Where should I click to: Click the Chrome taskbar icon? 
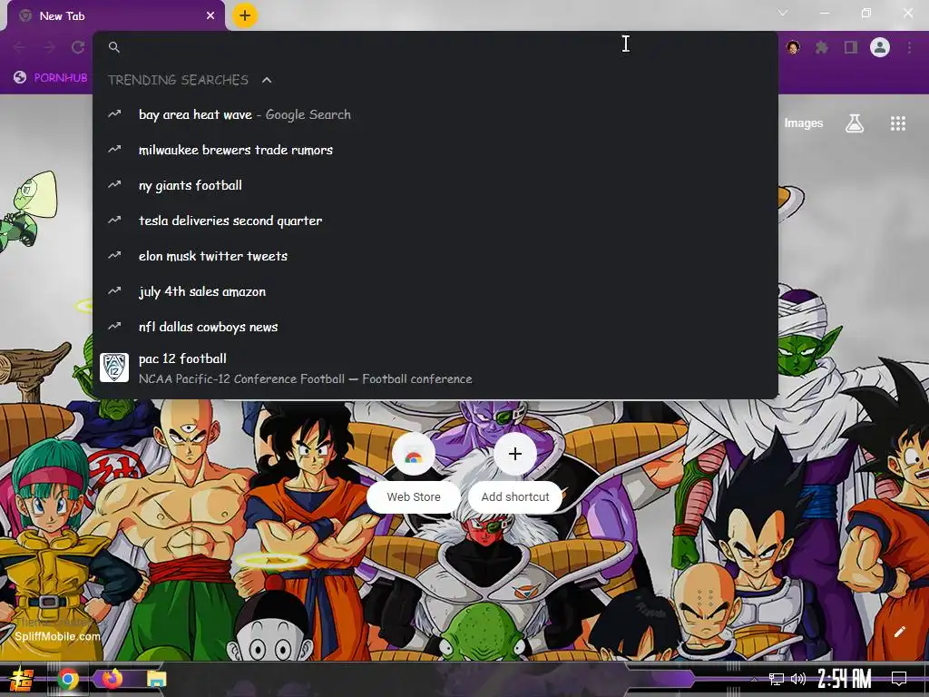point(68,679)
